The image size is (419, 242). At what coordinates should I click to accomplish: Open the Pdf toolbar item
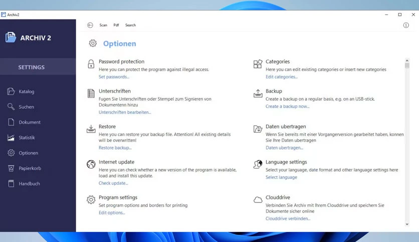(116, 25)
